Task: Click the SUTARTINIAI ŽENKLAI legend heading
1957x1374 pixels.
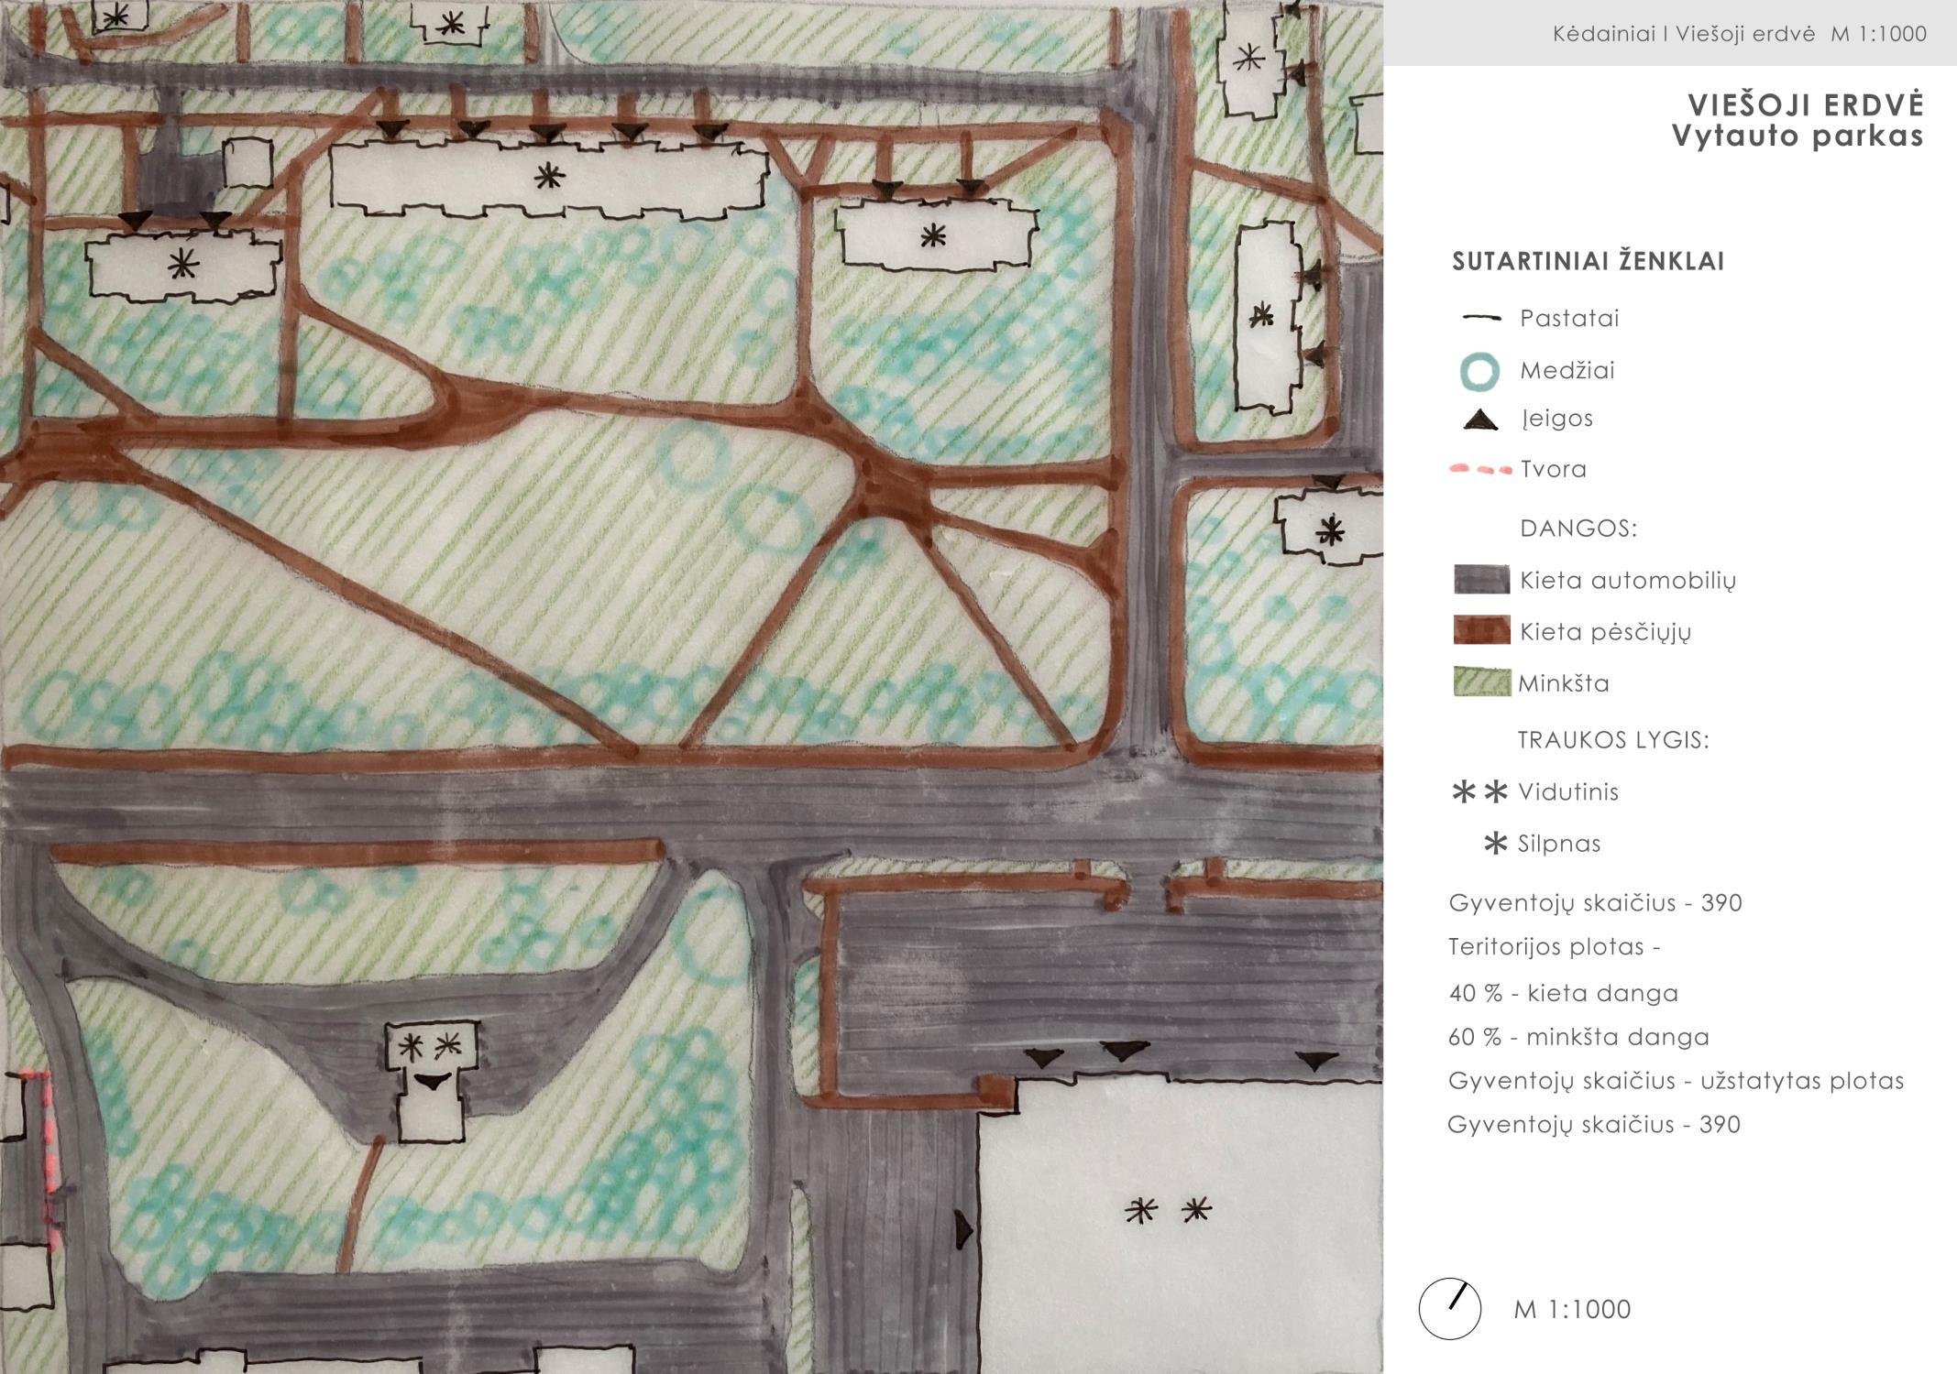Action: pos(1588,262)
